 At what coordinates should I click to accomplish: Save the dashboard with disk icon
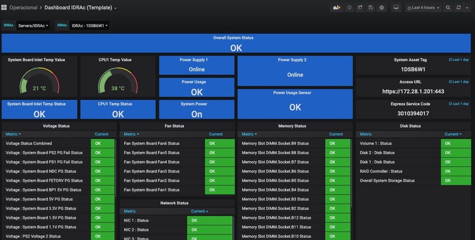point(370,8)
